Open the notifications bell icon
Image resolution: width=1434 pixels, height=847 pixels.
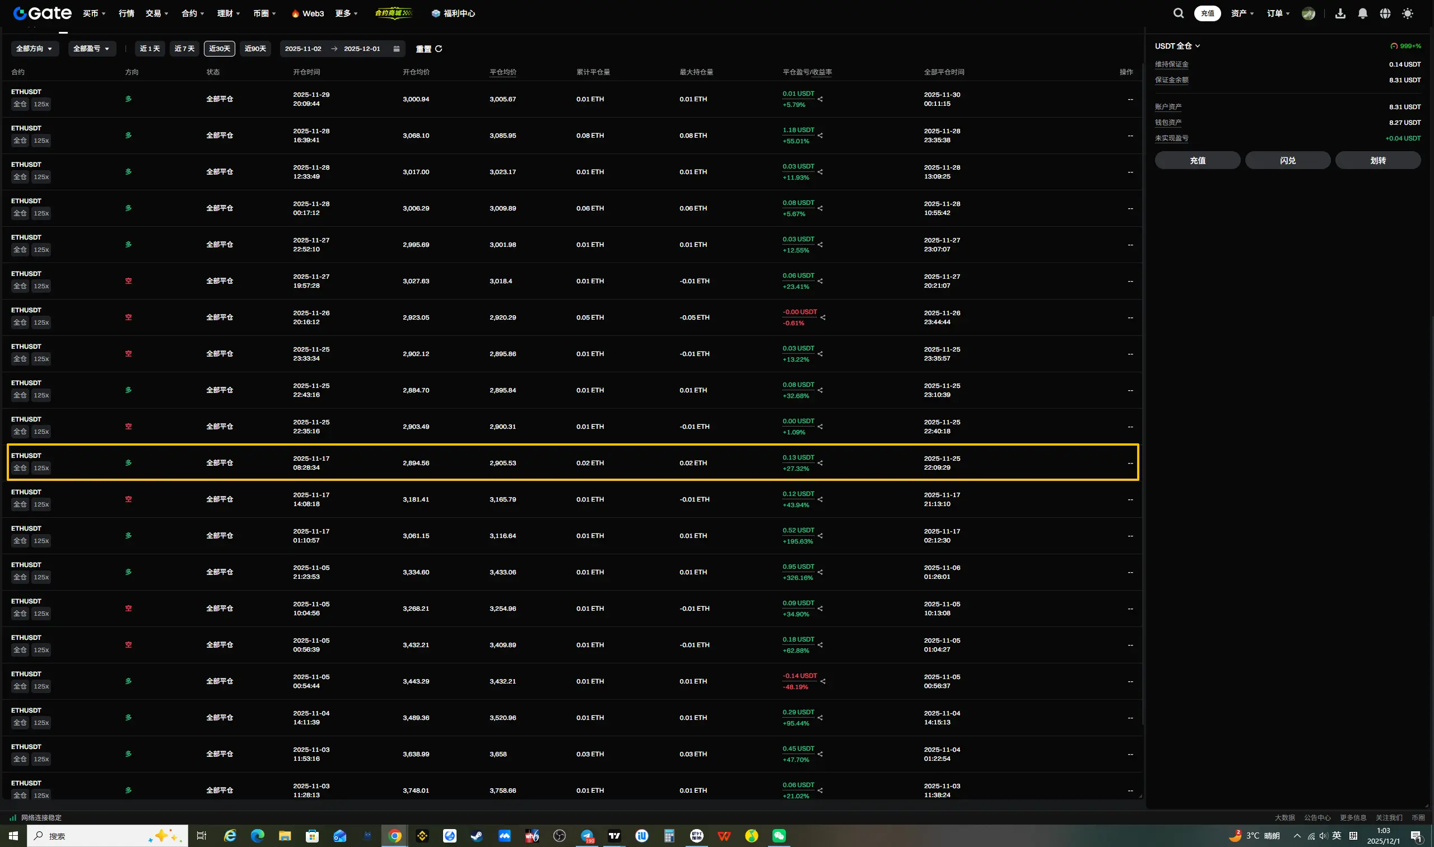tap(1363, 13)
